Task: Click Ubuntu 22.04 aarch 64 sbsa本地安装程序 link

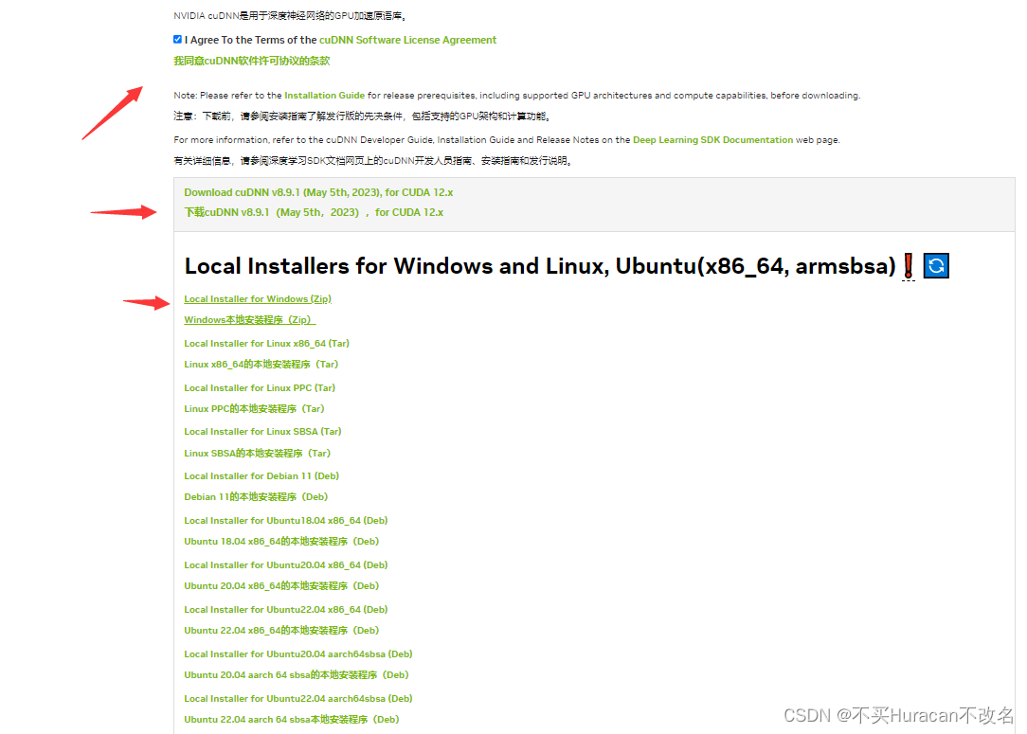Action: pyautogui.click(x=292, y=720)
